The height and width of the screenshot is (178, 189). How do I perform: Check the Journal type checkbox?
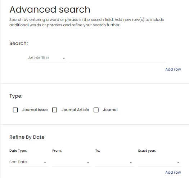pos(96,110)
